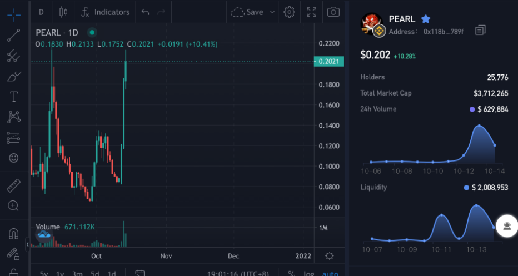Toggle PEARL favorite star

[x=426, y=19]
